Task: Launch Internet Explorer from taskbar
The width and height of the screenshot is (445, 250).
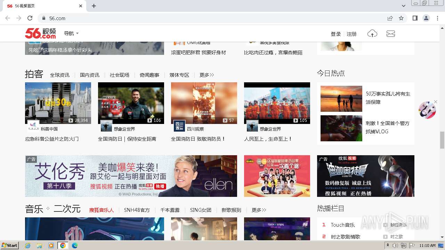Action: coord(28,245)
